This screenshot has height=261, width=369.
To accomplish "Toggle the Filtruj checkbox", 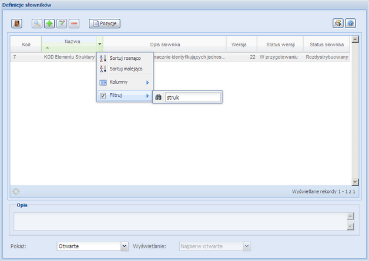I will click(103, 96).
